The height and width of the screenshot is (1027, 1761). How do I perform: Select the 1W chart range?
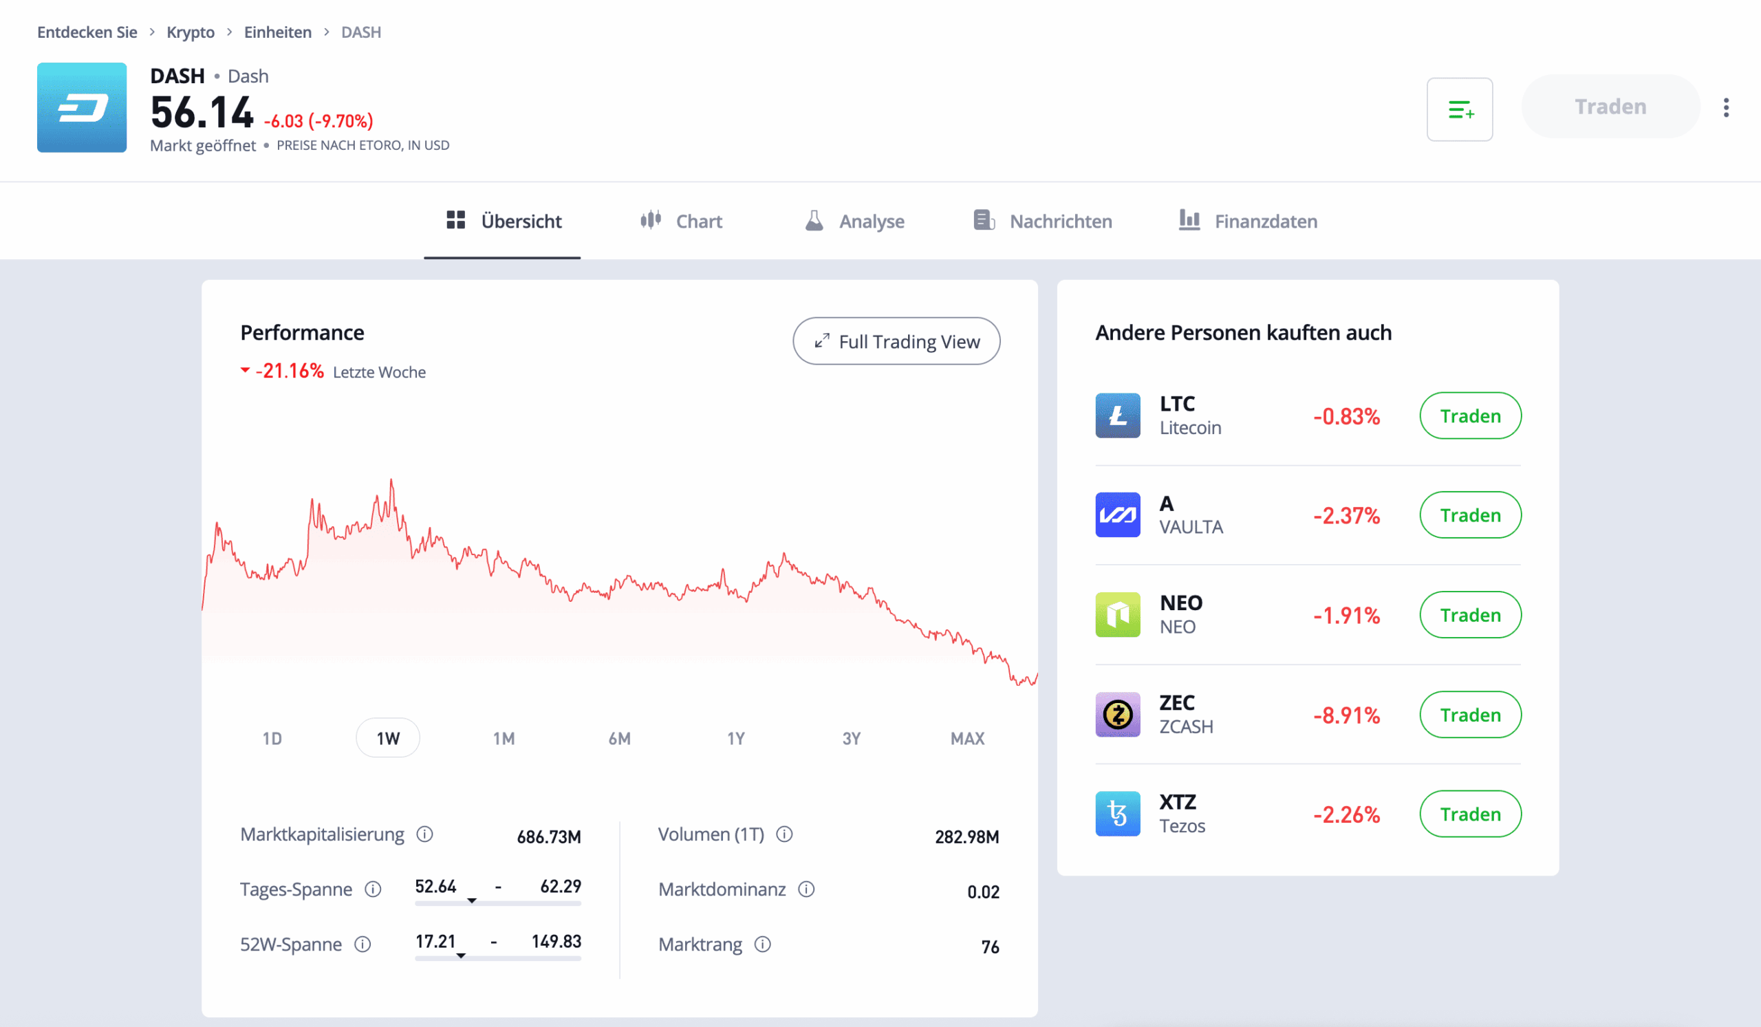tap(388, 739)
